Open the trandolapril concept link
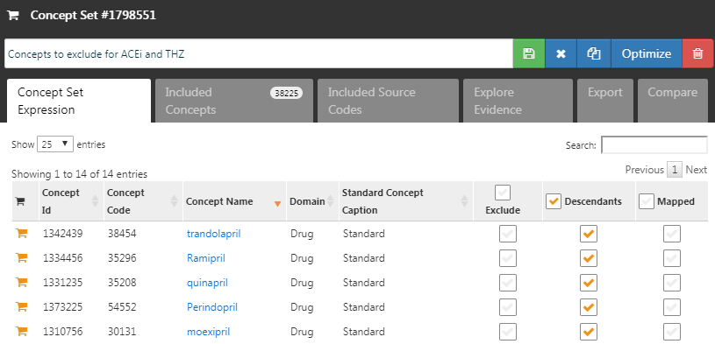 [x=213, y=234]
